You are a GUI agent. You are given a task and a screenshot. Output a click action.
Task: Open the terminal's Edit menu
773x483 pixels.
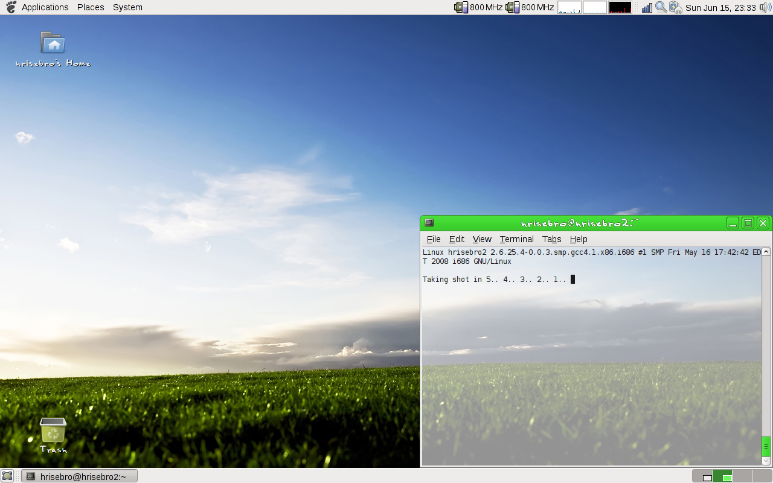coord(457,239)
